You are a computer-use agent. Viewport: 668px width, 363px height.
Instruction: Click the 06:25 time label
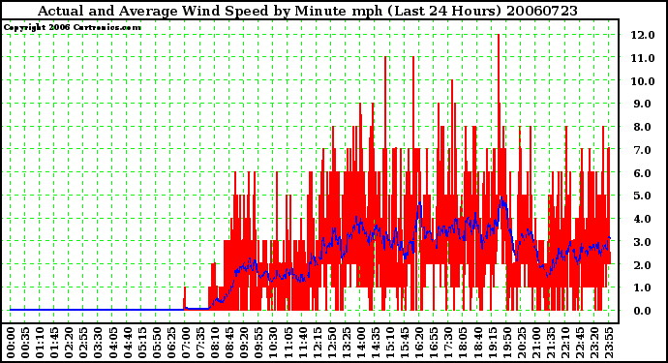click(x=170, y=343)
